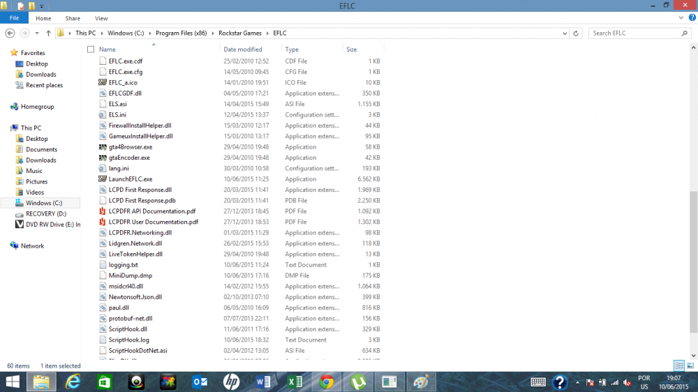Select LCPDFR API Documentation.pdf icon

click(103, 211)
